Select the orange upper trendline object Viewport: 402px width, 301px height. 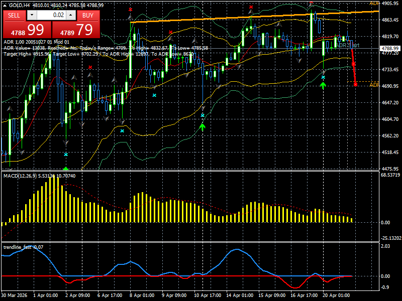click(x=254, y=16)
